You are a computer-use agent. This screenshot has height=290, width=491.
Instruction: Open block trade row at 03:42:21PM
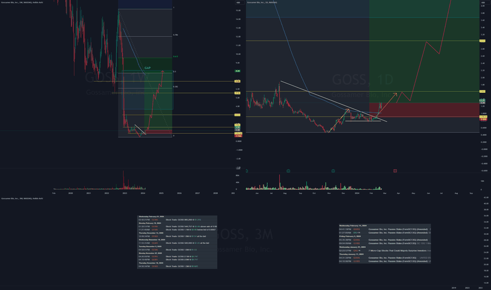pos(177,220)
